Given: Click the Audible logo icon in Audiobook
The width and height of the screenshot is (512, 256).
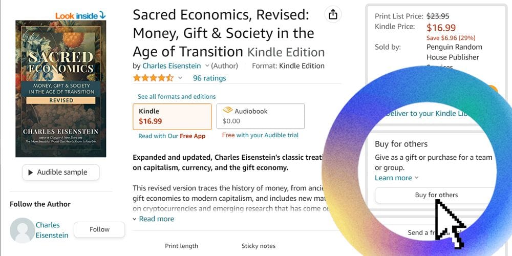Looking at the screenshot, I should point(228,111).
